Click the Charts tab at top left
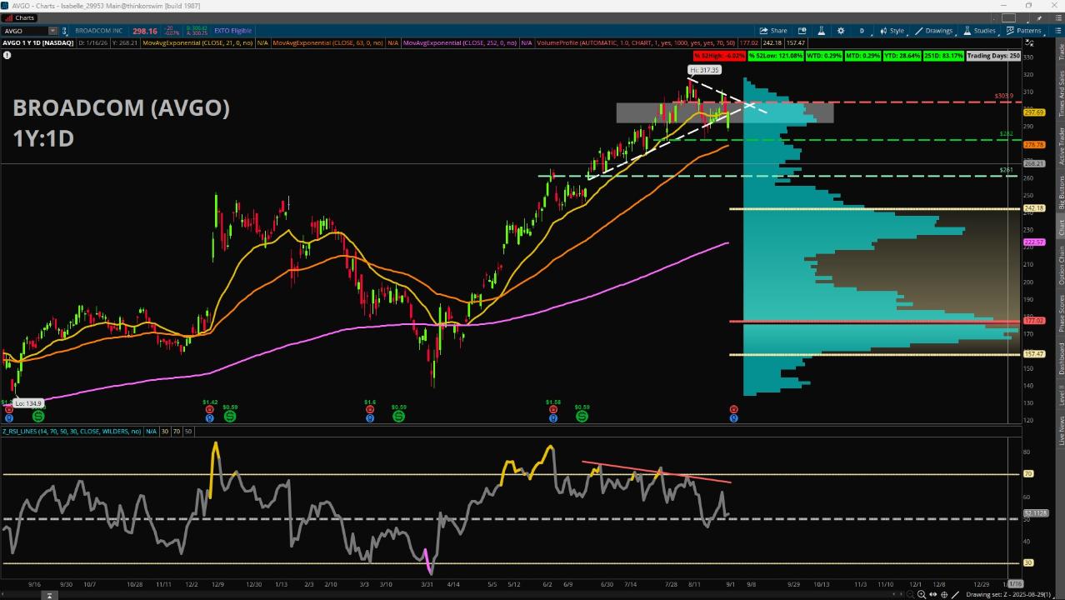The height and width of the screenshot is (600, 1065). [19, 17]
